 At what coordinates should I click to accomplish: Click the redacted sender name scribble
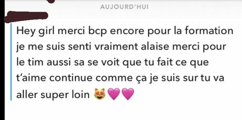26,17
